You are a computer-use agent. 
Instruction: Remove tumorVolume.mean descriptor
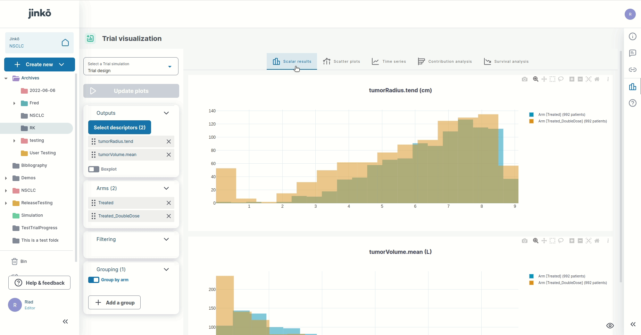tap(169, 155)
